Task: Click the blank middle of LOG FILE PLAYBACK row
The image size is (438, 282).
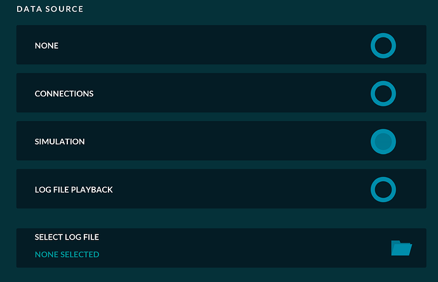Action: [241, 189]
